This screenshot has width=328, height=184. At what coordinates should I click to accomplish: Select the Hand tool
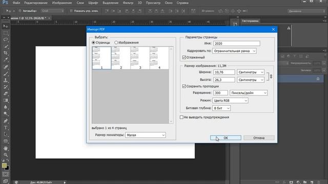click(6, 148)
